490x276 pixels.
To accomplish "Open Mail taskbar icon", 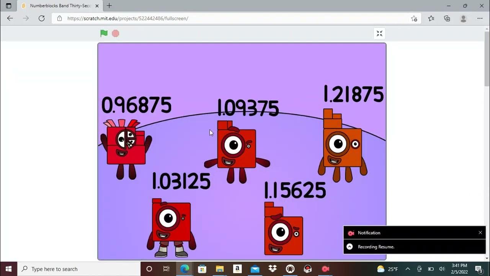I will click(x=255, y=269).
